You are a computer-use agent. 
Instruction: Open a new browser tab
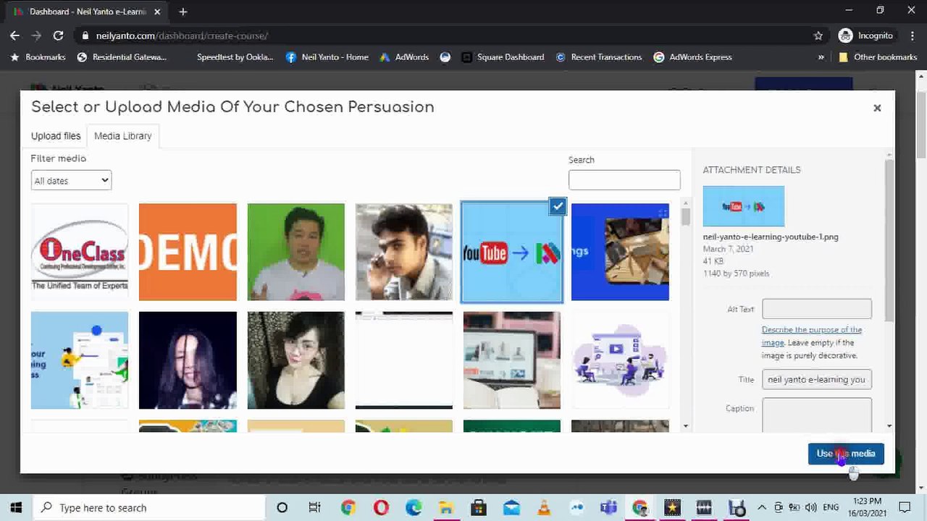183,12
